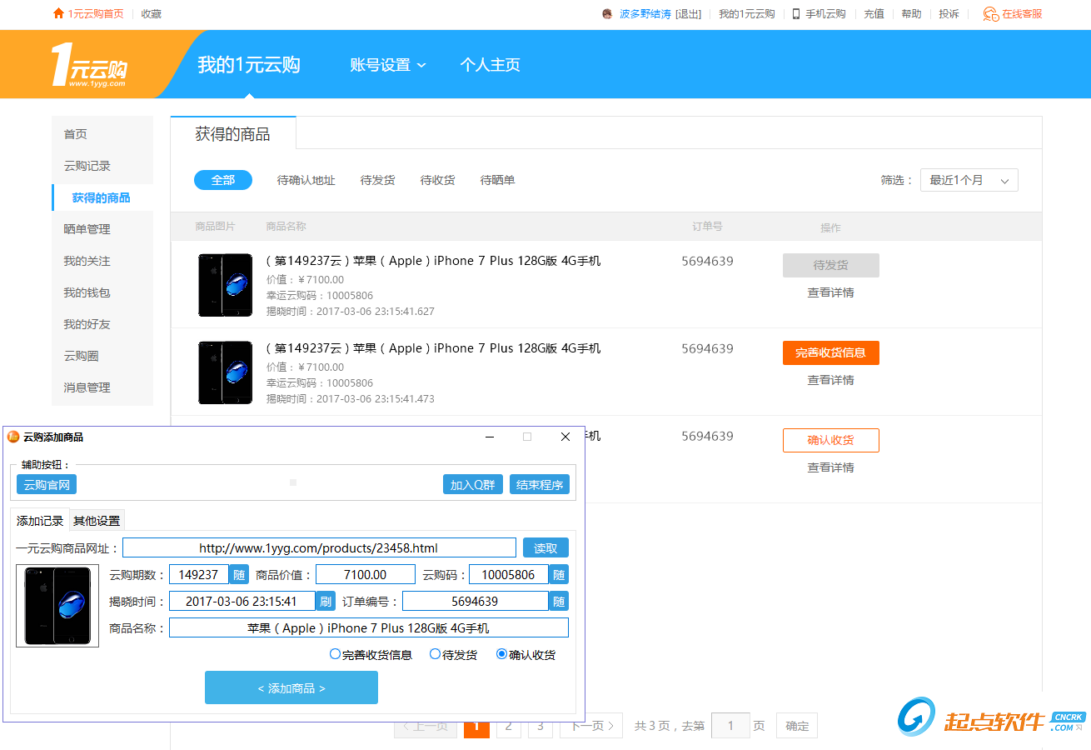Click the 云购期数 input field
This screenshot has height=750, width=1091.
(199, 574)
